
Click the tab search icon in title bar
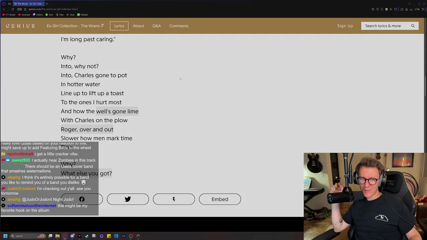pyautogui.click(x=409, y=4)
